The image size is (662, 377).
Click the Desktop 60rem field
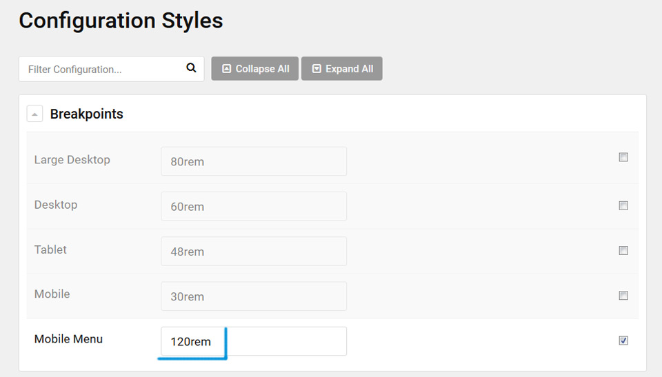(x=254, y=207)
